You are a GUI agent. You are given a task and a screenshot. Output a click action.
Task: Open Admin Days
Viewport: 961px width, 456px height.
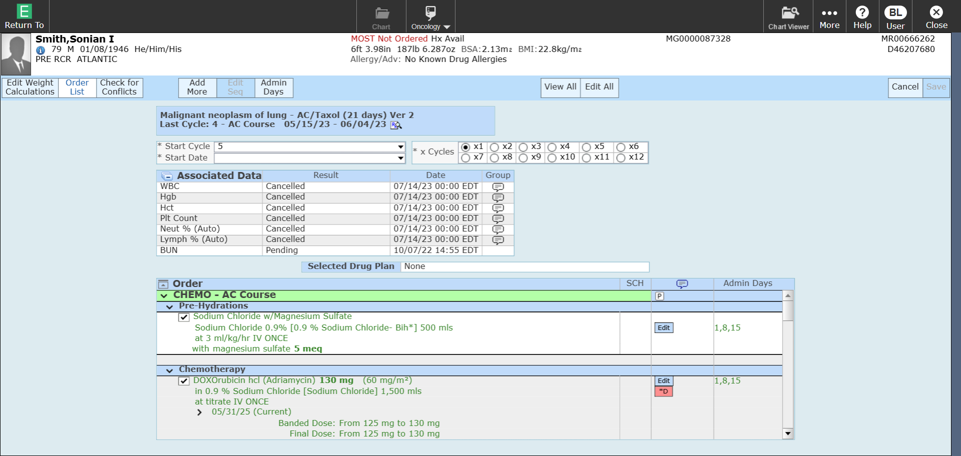(x=274, y=87)
